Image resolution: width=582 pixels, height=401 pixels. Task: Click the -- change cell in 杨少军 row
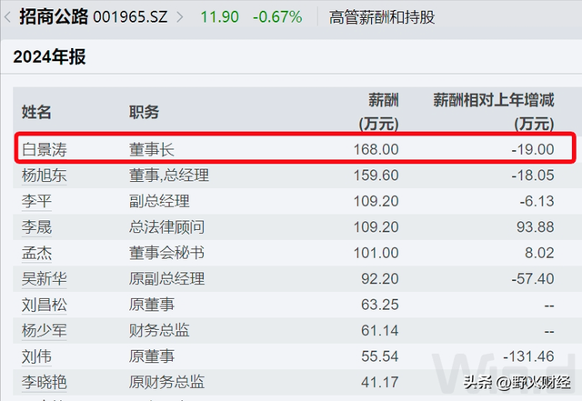(x=549, y=332)
